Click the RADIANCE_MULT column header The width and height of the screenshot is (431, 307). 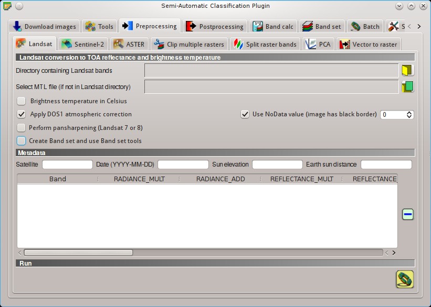pos(139,179)
